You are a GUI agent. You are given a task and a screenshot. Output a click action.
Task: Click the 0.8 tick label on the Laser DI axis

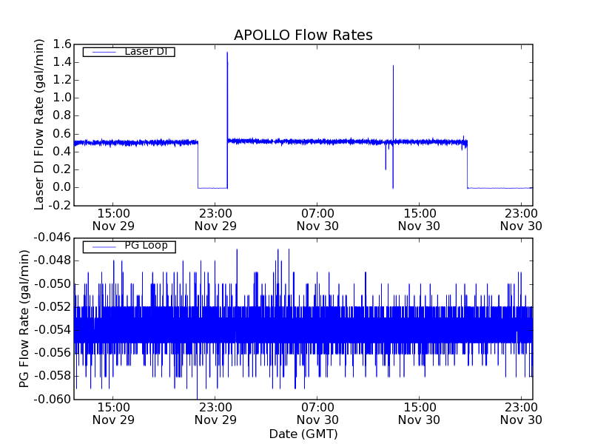point(62,115)
